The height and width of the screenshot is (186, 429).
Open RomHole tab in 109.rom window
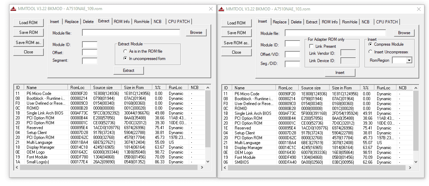click(x=141, y=22)
